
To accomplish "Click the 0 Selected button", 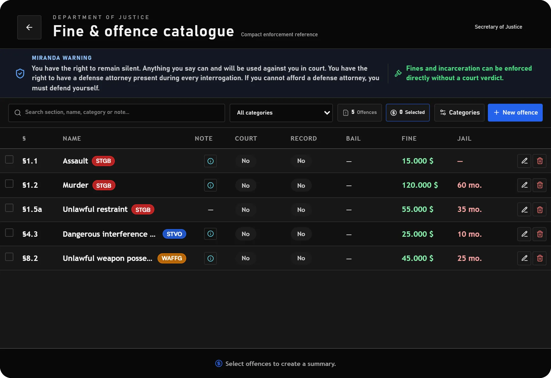I will coord(408,113).
